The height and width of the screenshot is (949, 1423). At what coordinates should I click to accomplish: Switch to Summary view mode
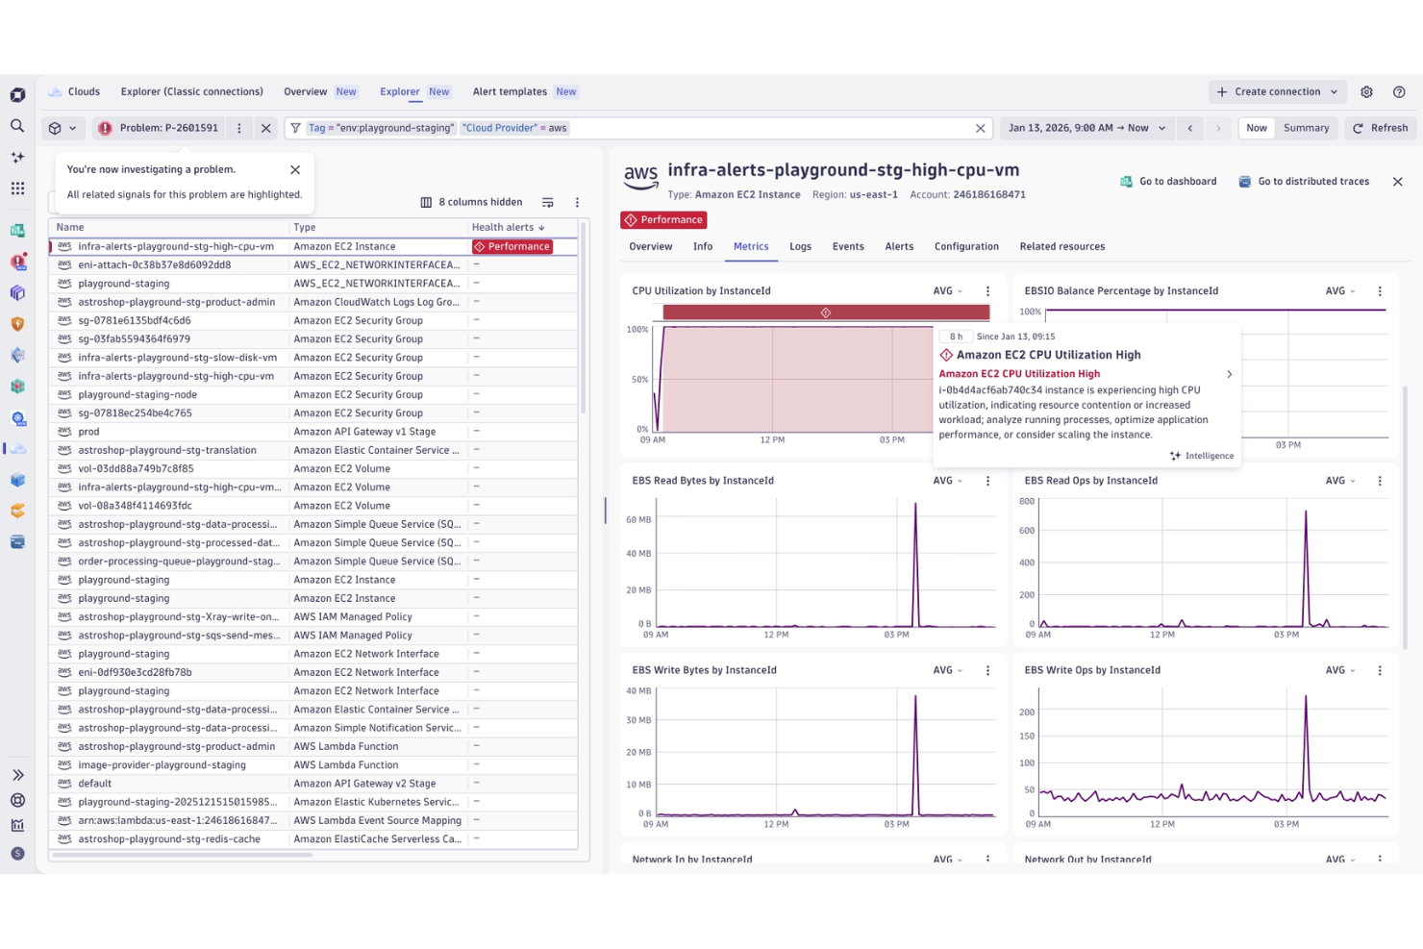(1306, 128)
